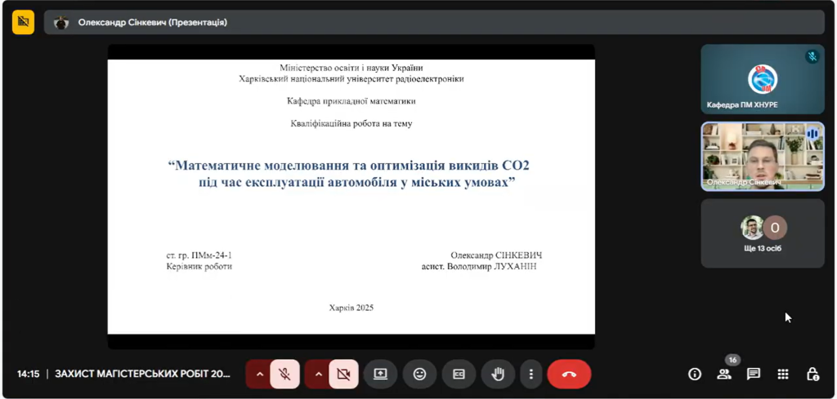Expand video settings chevron
This screenshot has height=399, width=837.
(x=319, y=374)
